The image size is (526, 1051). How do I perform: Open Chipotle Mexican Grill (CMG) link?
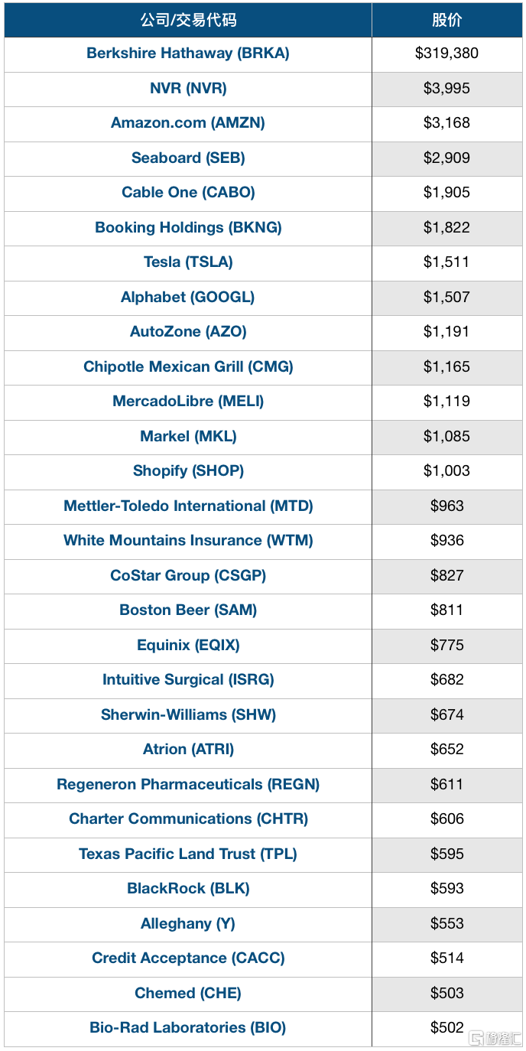point(188,367)
